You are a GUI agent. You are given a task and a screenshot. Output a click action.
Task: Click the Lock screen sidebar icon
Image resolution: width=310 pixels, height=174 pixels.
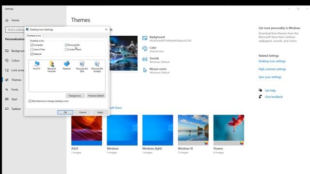point(7,70)
